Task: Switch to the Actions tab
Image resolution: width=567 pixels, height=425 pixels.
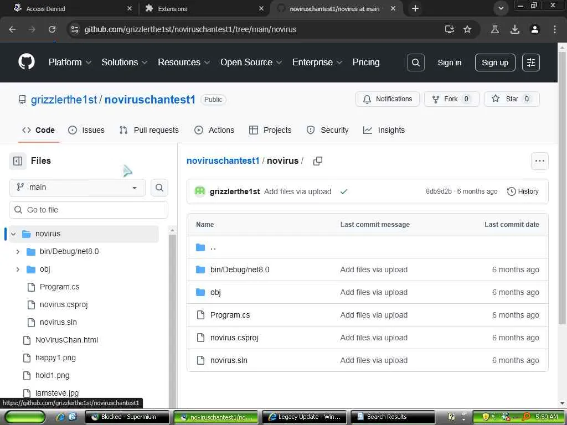Action: pos(214,130)
